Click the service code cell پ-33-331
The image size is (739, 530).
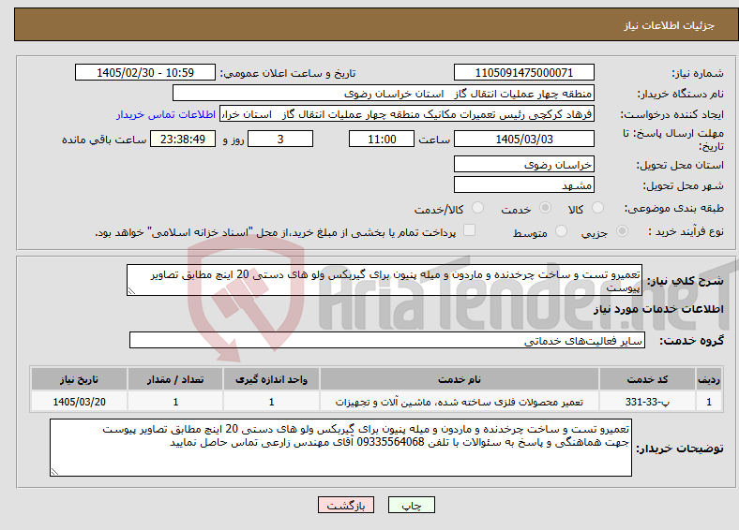tap(648, 402)
